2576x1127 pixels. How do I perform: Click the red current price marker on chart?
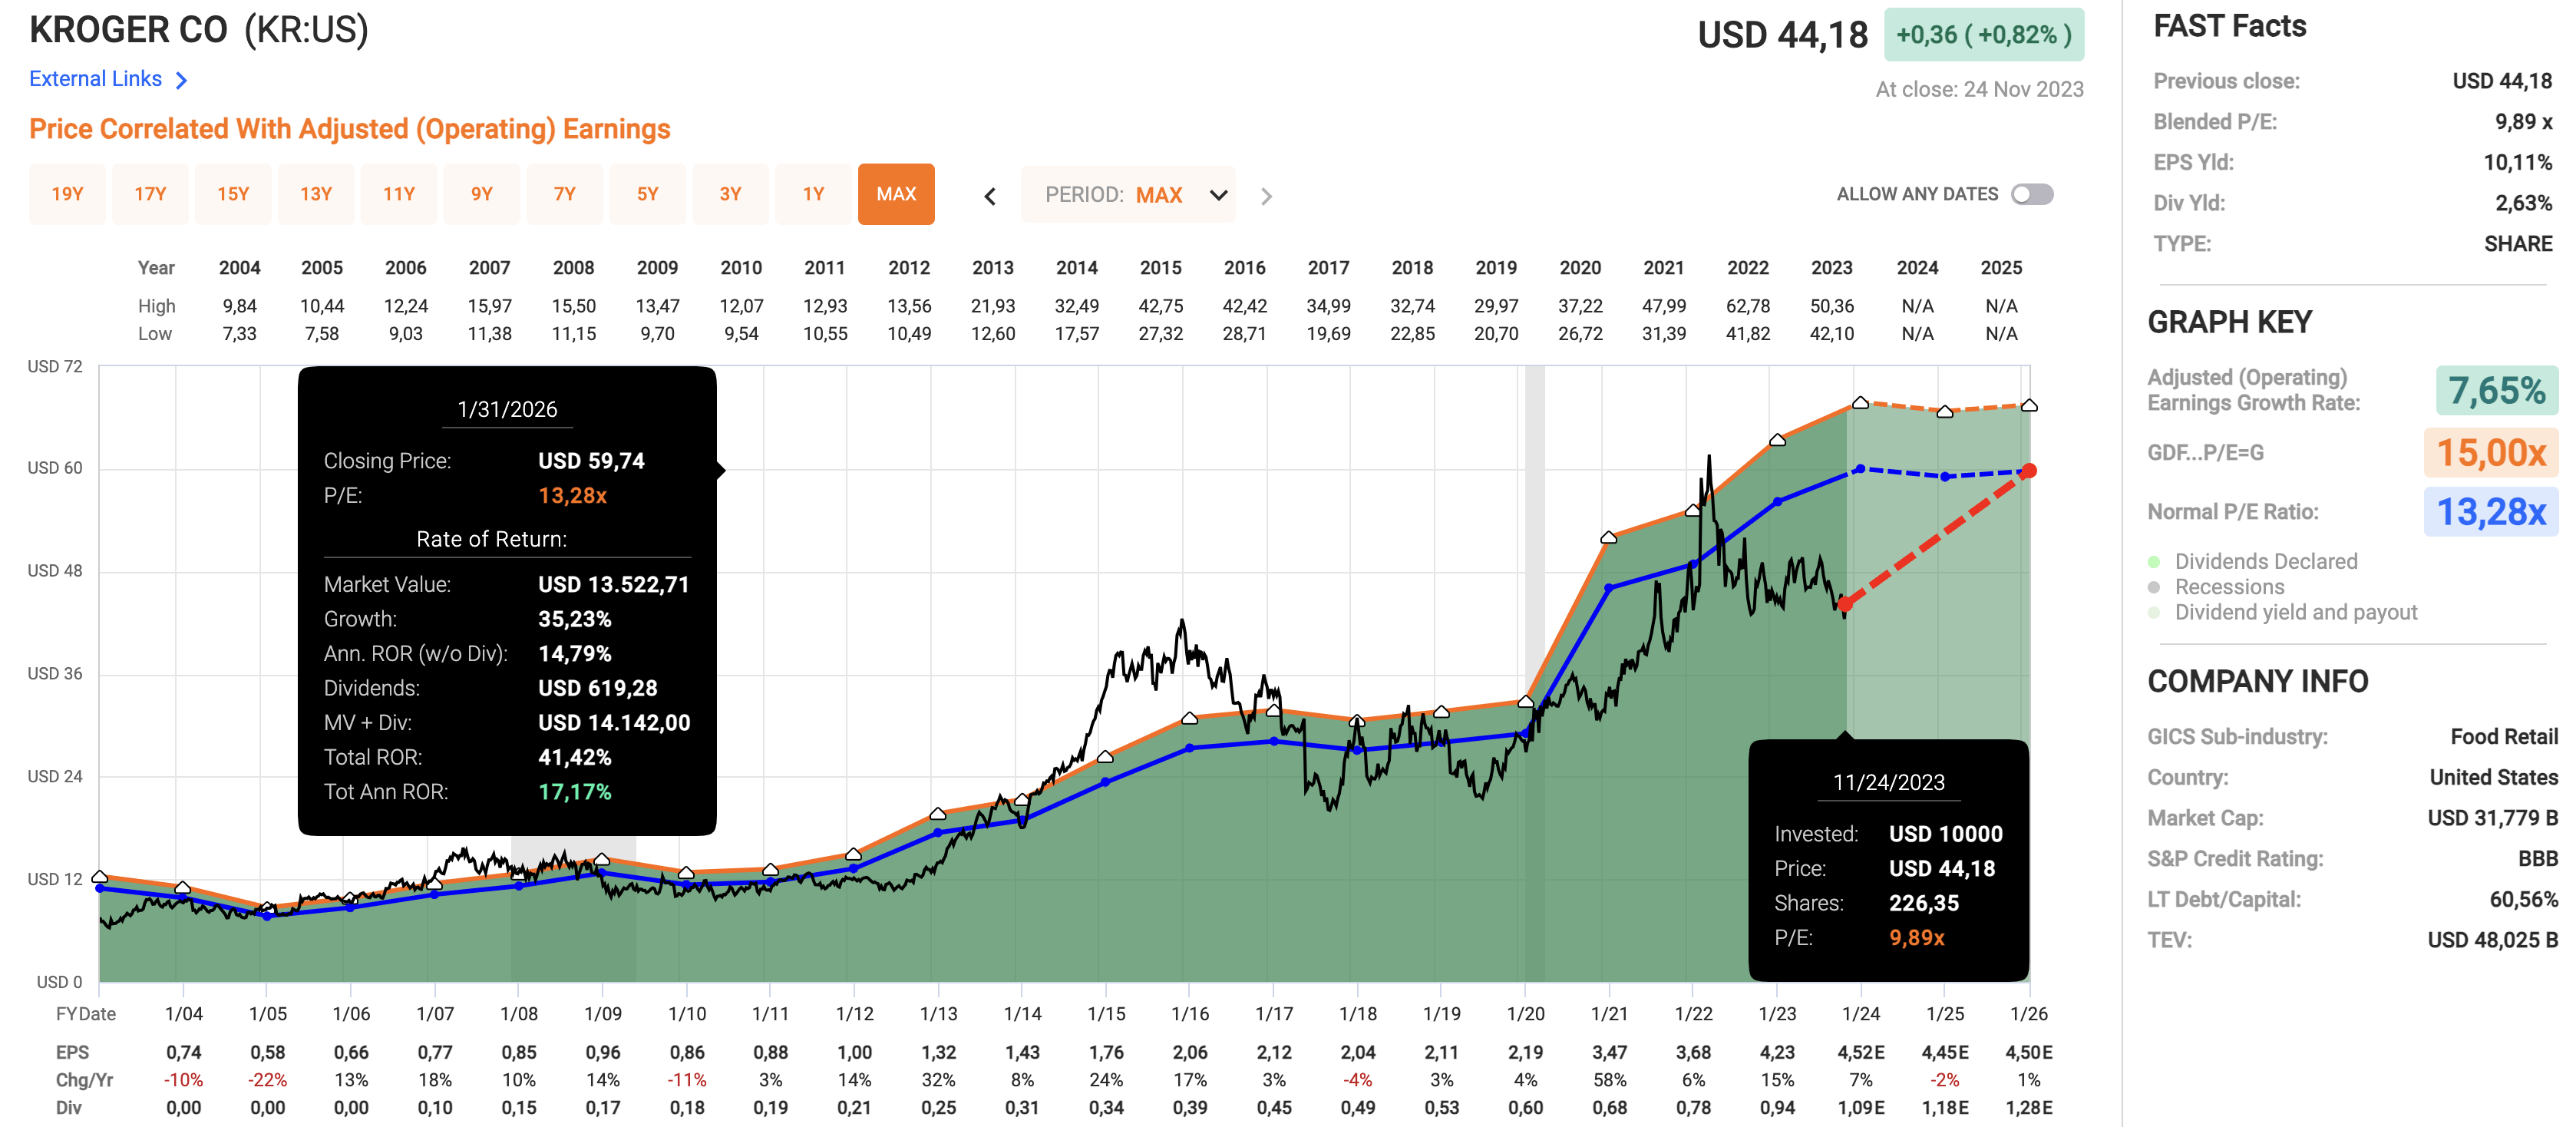[1846, 604]
